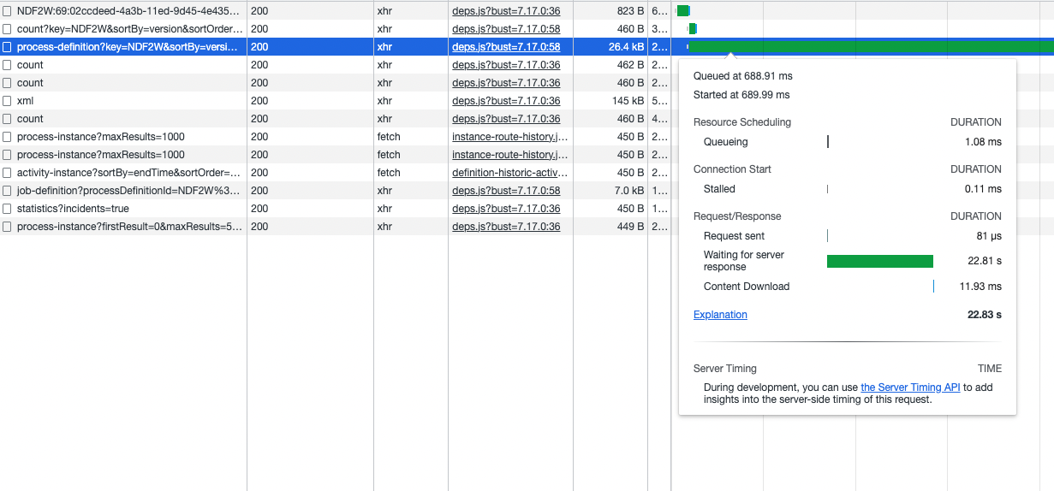Screen dimensions: 1054x491
Task: Open the definition-historic-activ initiator link
Action: coord(509,173)
